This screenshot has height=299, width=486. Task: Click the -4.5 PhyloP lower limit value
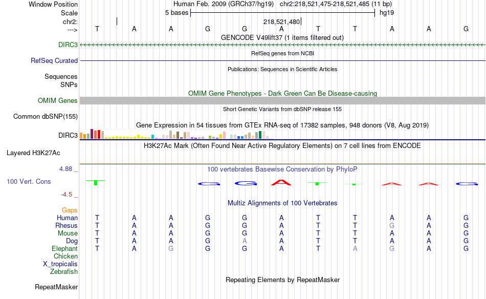click(x=67, y=195)
